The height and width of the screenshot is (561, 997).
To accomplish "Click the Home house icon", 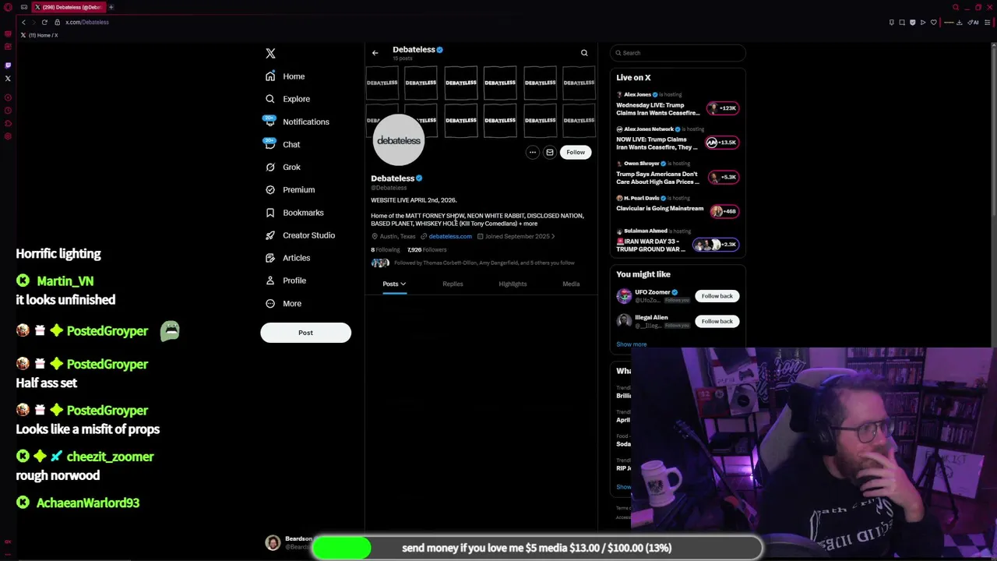I will coord(270,76).
